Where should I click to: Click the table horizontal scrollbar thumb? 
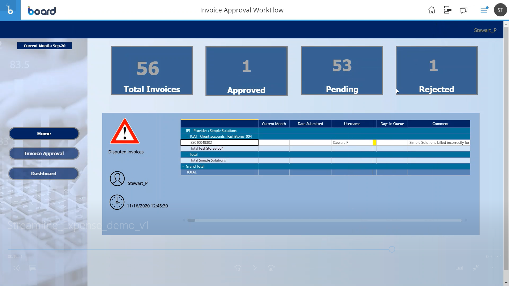(x=191, y=220)
